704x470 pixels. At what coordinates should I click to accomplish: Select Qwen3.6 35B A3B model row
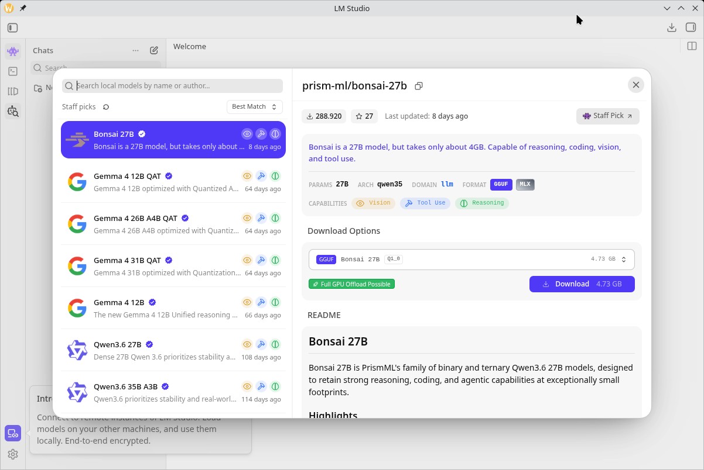[173, 392]
